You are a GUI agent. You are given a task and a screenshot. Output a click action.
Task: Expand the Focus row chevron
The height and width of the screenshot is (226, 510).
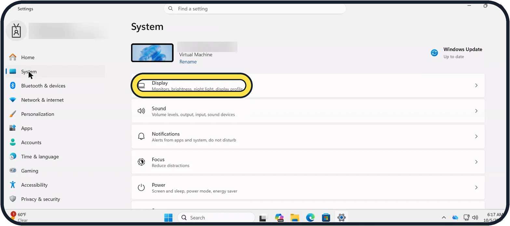tap(476, 162)
